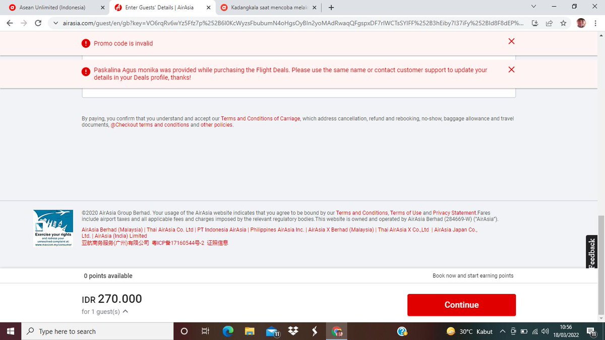Bookmark this page with star icon
This screenshot has height=340, width=605.
(x=563, y=23)
